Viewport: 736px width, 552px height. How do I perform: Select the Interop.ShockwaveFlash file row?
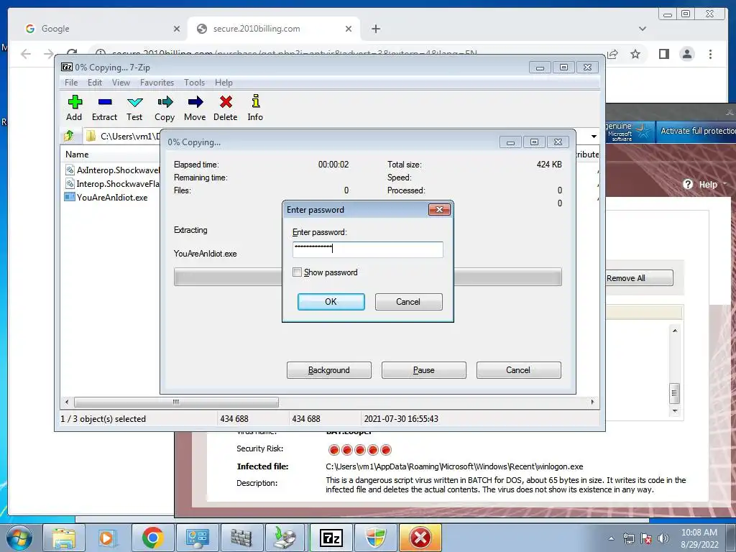[111, 184]
